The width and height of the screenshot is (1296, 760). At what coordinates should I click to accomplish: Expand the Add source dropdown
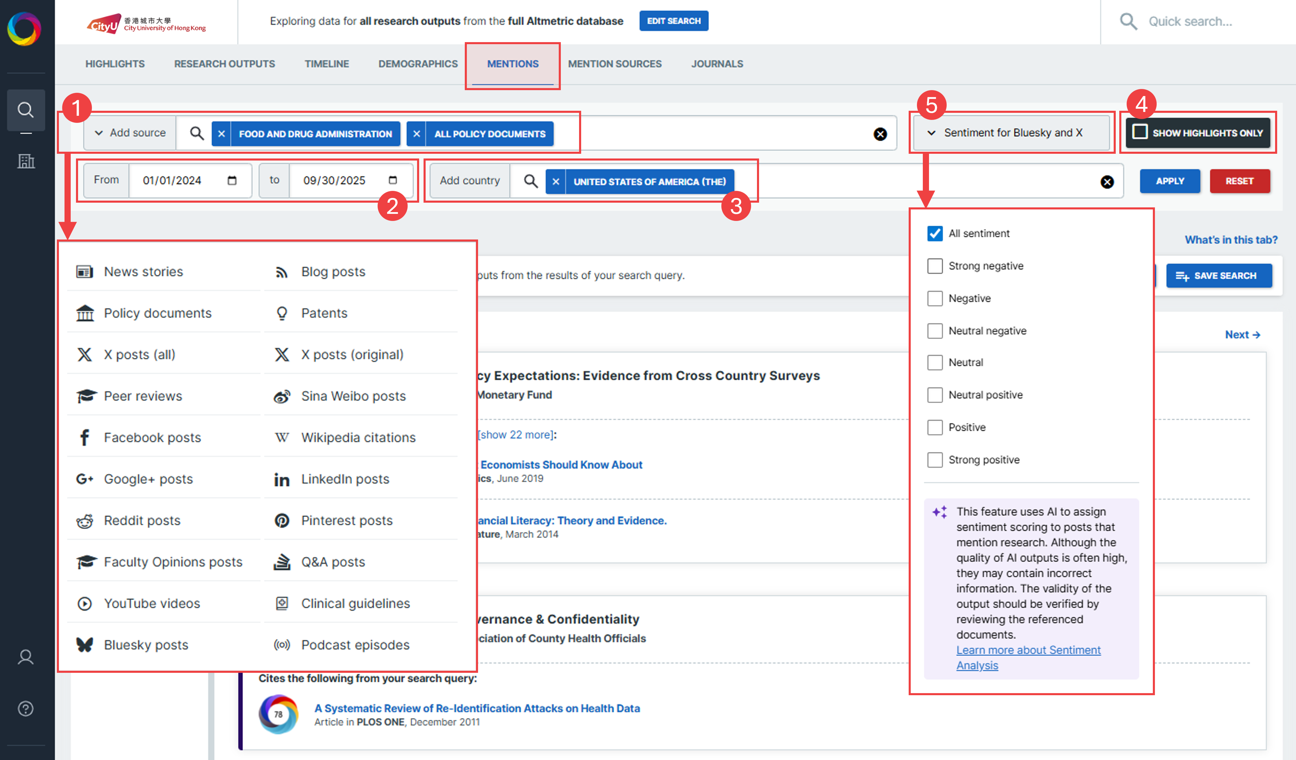[x=130, y=133]
